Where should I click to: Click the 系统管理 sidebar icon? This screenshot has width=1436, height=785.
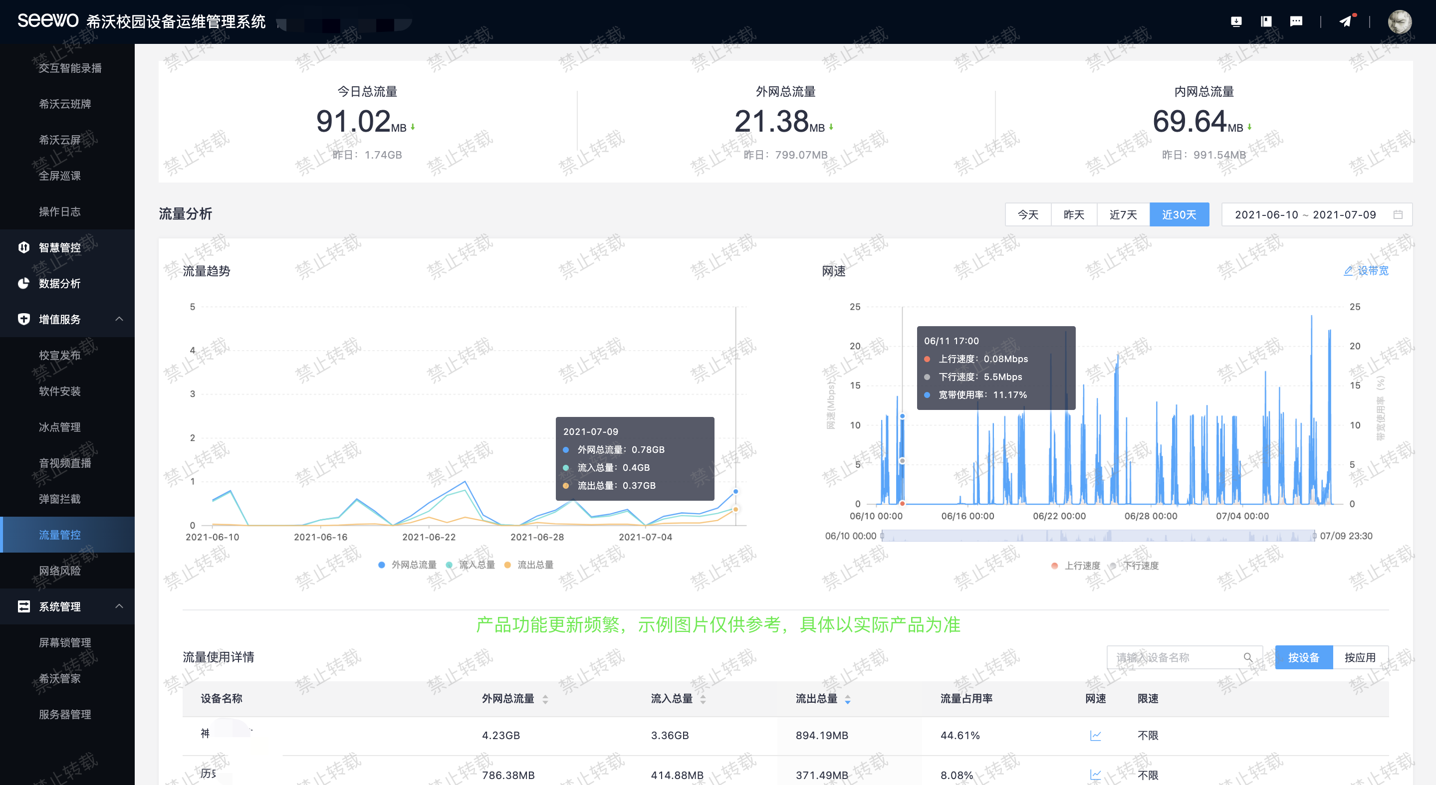point(23,606)
